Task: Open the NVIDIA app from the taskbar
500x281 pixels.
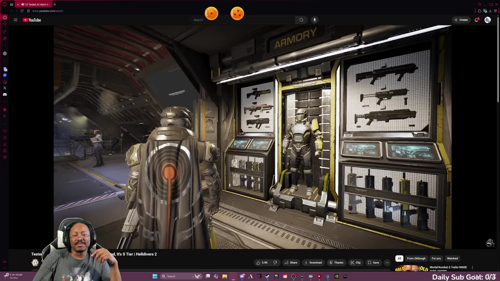Action: [336, 276]
